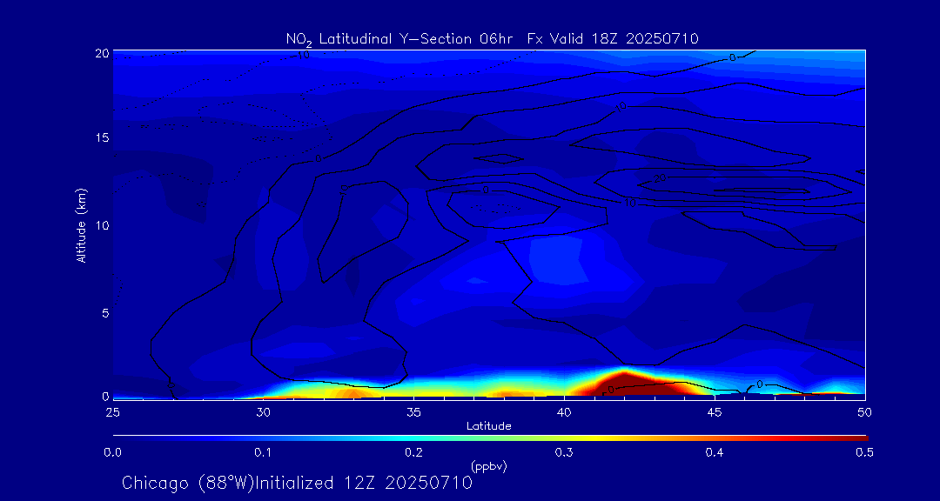940x501 pixels.
Task: Click the '(ppbv)' units label
Action: (489, 467)
